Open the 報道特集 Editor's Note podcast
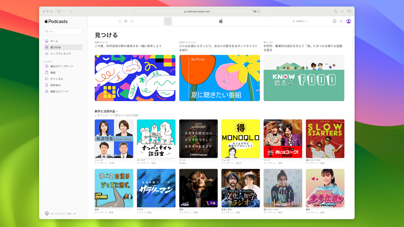 (x=114, y=139)
